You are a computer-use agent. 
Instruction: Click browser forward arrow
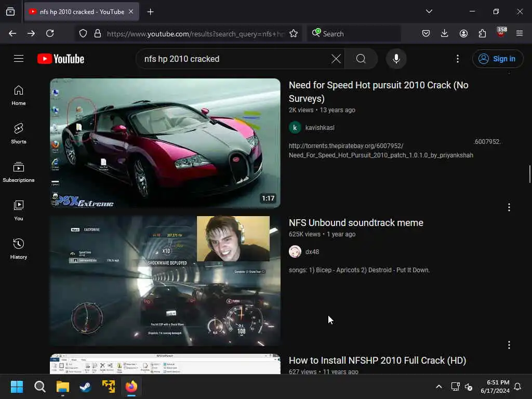click(x=31, y=33)
